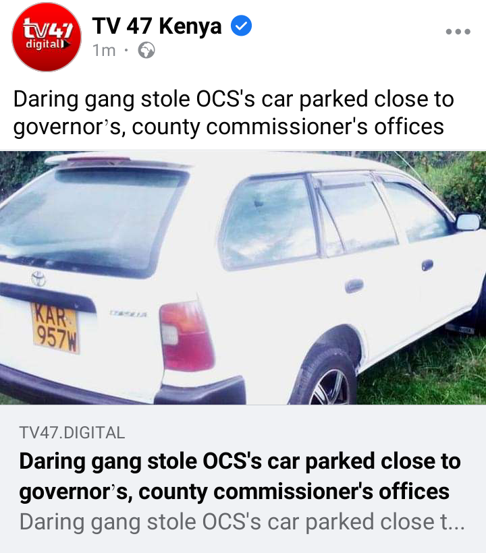Click the blue verified checkmark badge

241,26
